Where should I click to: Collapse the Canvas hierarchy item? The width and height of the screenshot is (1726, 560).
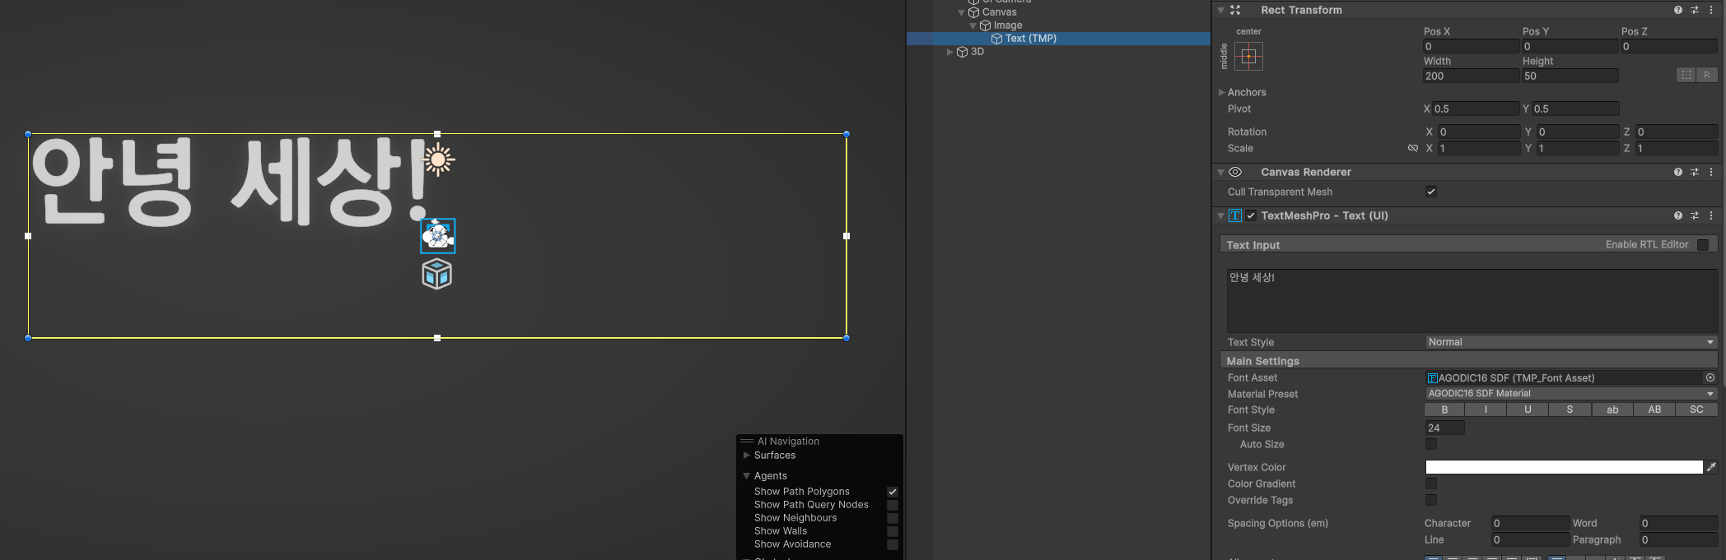(x=961, y=12)
